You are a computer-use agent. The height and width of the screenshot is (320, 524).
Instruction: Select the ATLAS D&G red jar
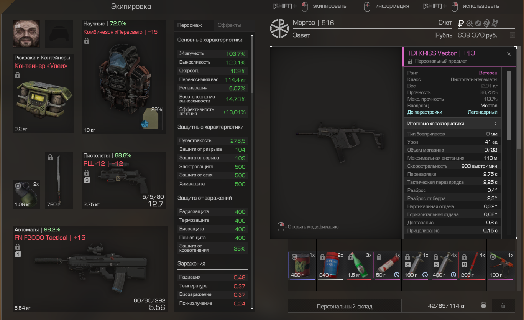point(330,266)
